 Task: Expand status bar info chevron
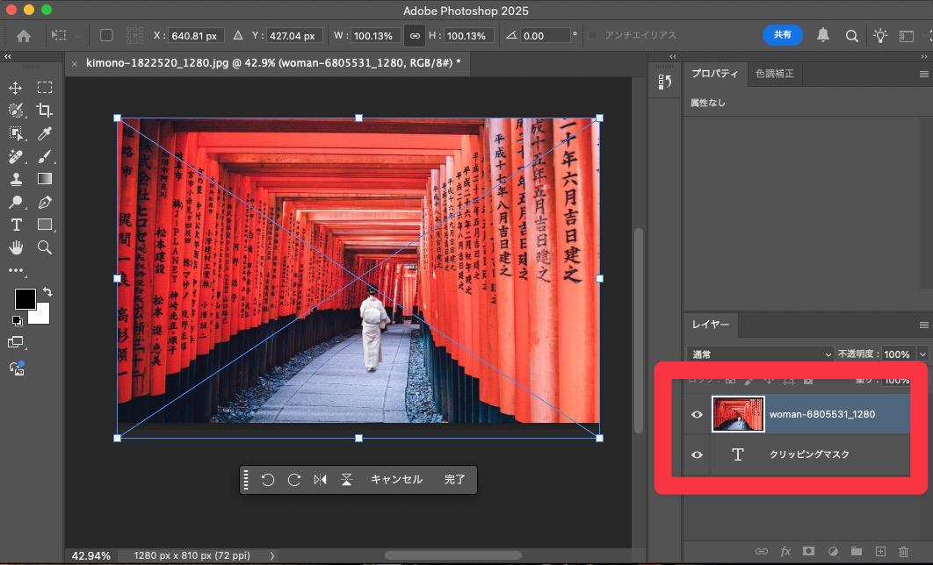click(272, 555)
